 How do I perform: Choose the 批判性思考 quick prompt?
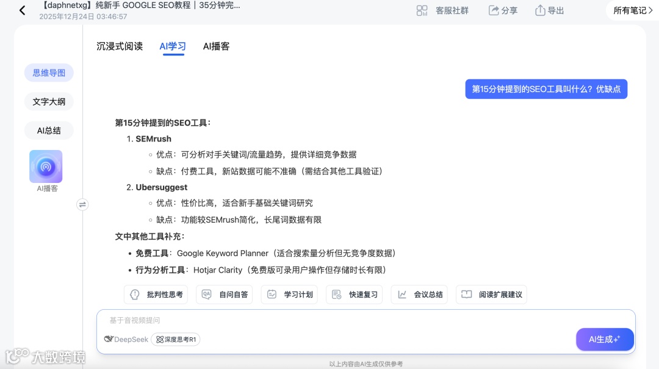pyautogui.click(x=156, y=295)
